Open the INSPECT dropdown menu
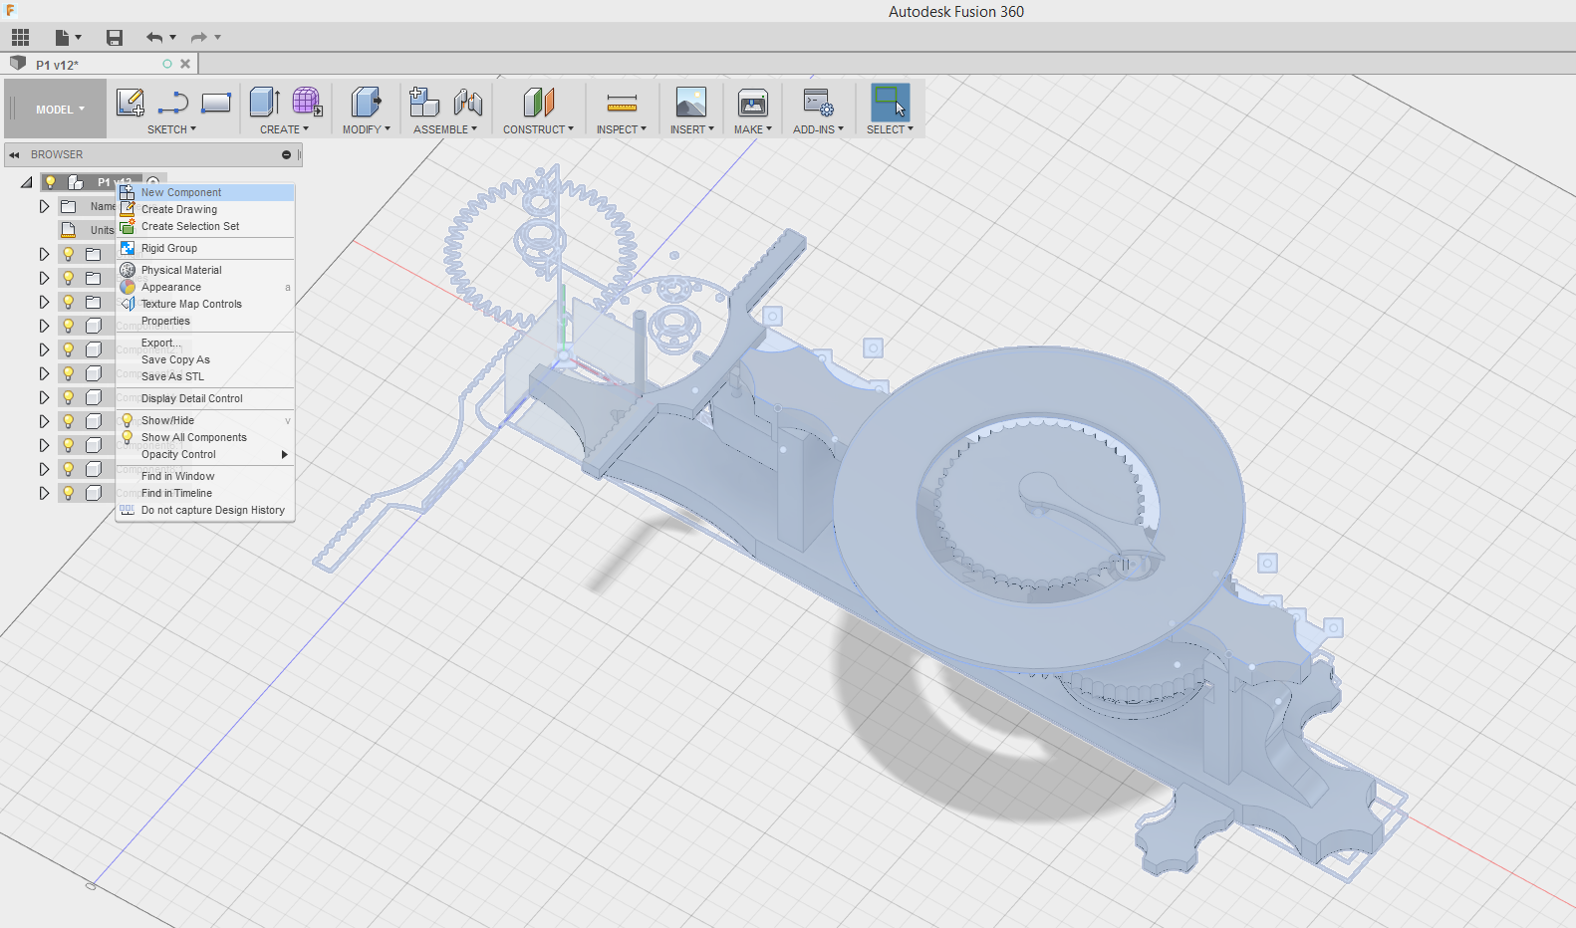This screenshot has height=928, width=1576. pyautogui.click(x=622, y=129)
